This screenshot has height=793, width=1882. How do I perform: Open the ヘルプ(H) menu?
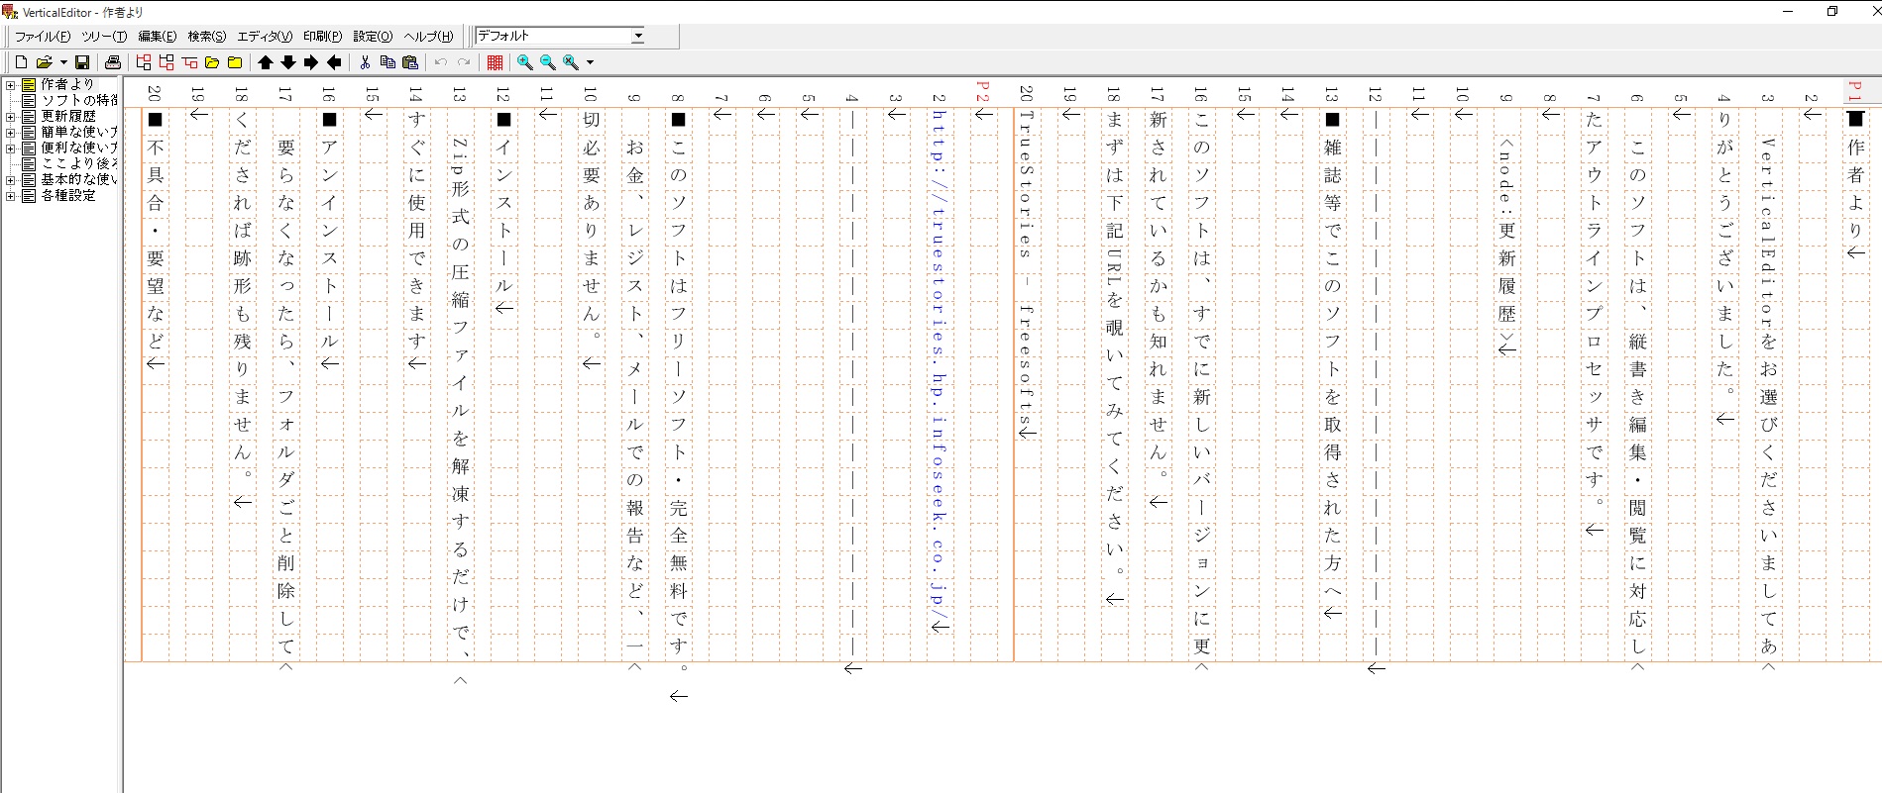429,37
